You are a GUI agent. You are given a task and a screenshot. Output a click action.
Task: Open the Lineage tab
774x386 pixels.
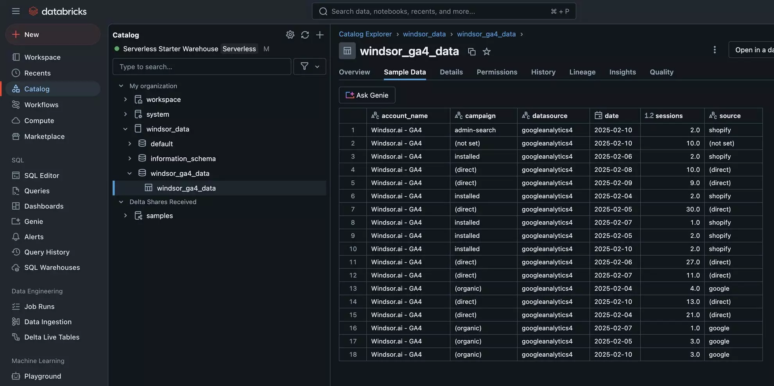[582, 72]
